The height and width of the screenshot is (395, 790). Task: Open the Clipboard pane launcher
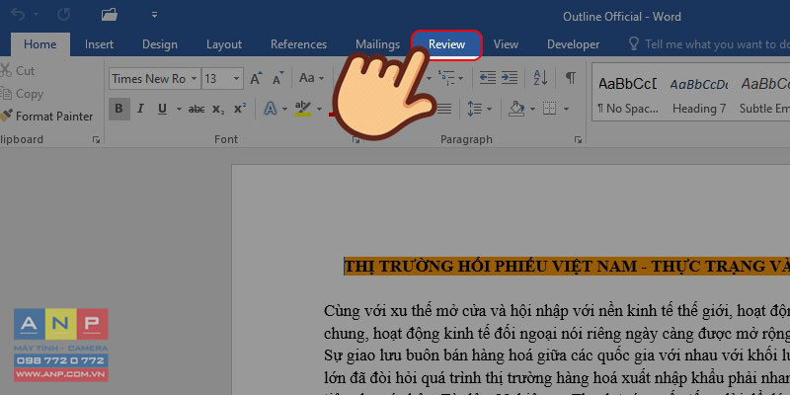tap(96, 140)
